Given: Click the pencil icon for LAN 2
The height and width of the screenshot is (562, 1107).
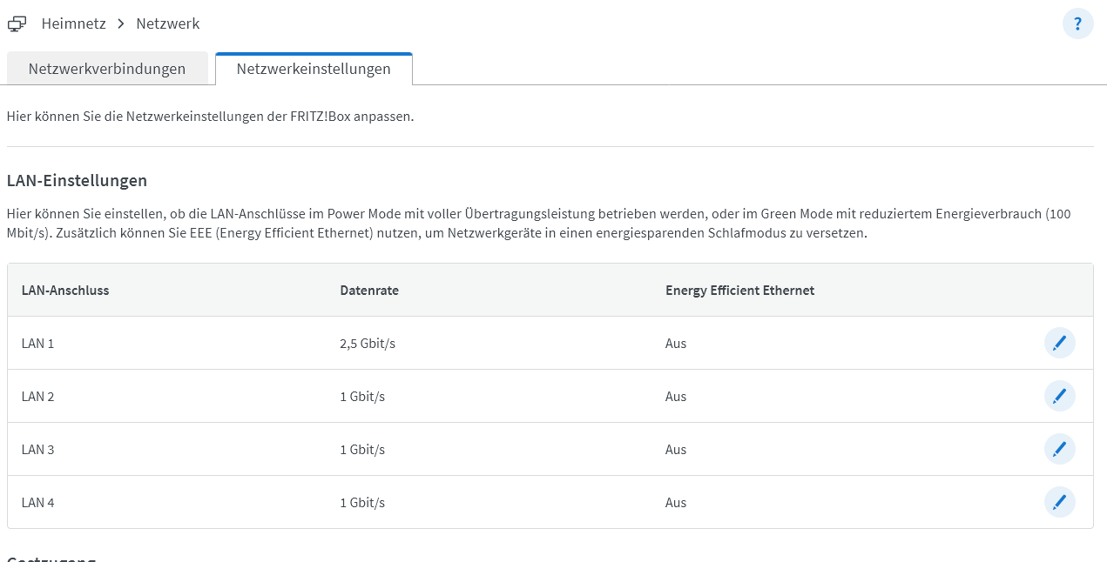Looking at the screenshot, I should (1059, 397).
